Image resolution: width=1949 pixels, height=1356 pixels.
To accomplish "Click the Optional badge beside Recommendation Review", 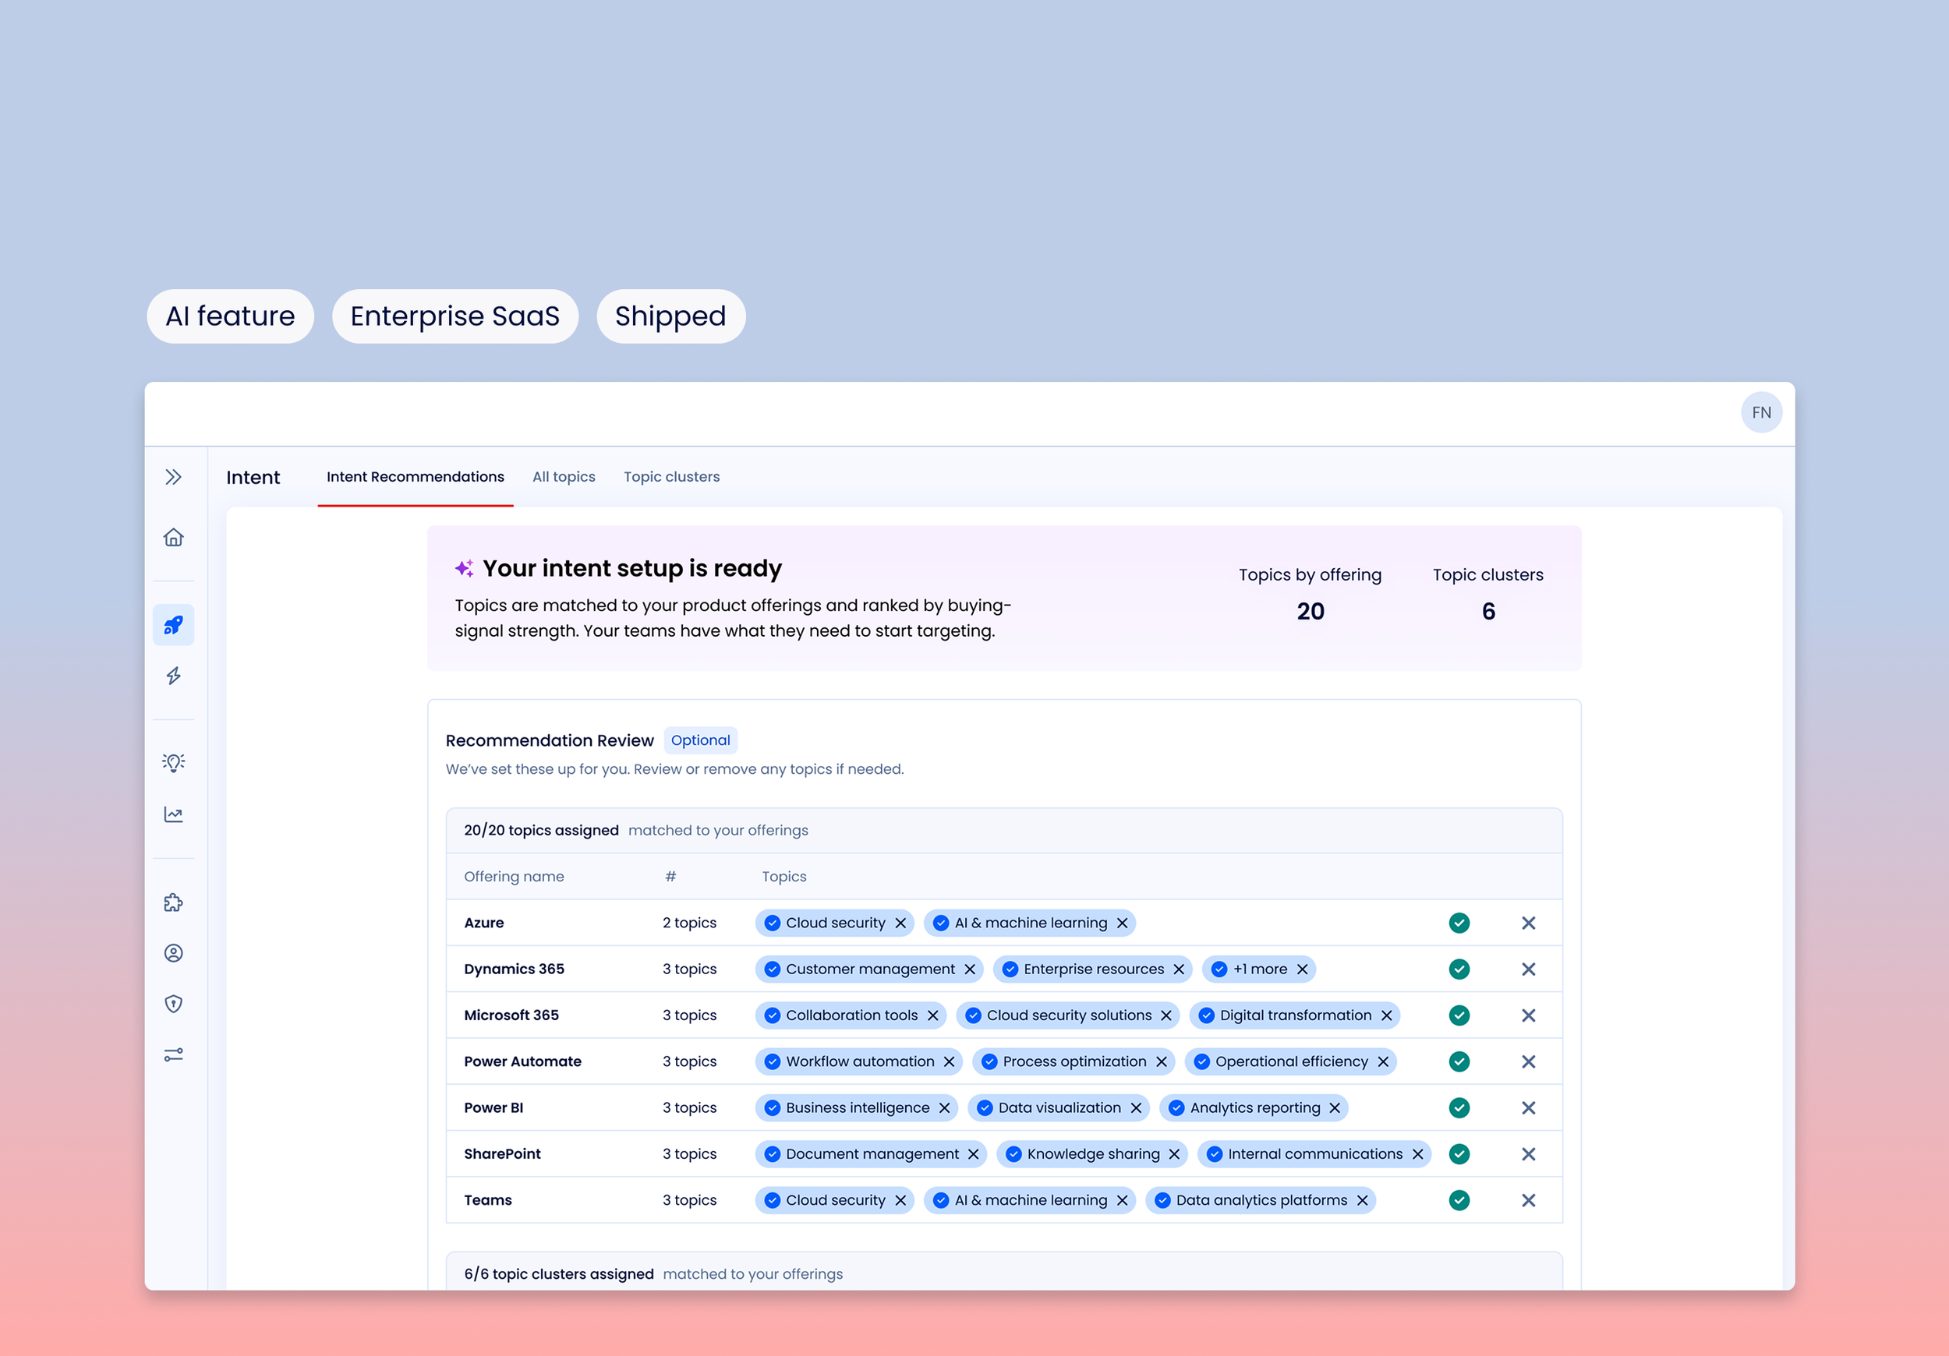I will [700, 740].
